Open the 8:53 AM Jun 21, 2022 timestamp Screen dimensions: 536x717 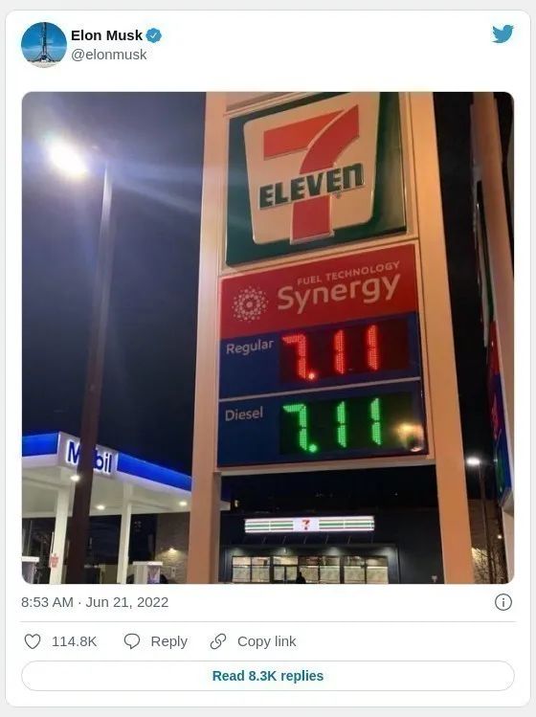[x=95, y=602]
